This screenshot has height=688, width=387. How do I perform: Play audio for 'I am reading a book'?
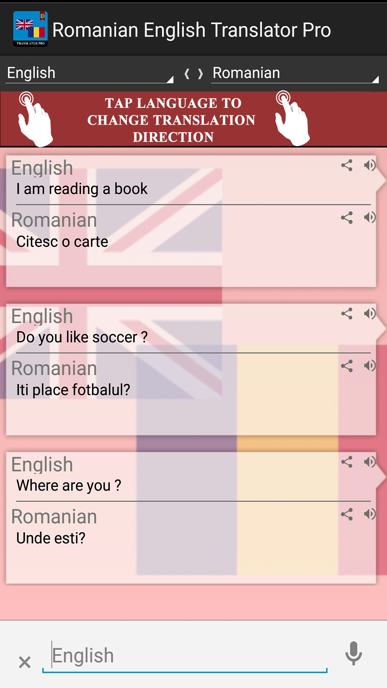tap(370, 166)
